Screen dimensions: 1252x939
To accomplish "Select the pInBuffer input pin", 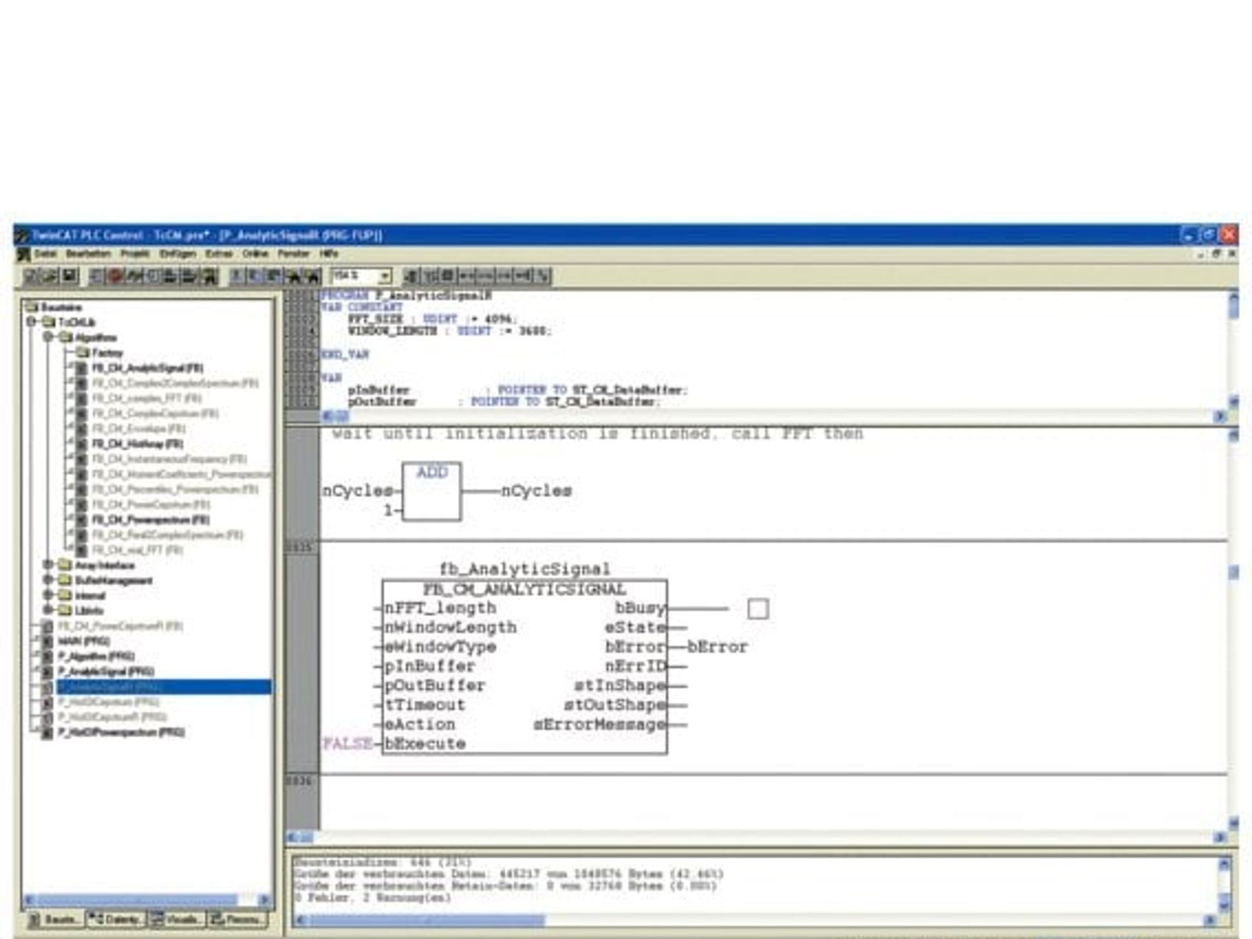I will click(x=429, y=666).
